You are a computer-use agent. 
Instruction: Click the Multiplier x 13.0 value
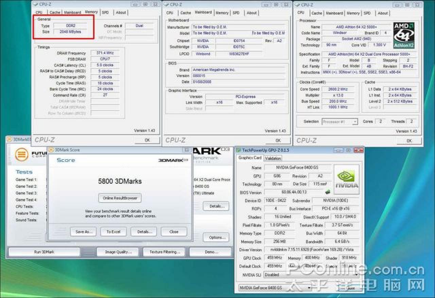[x=338, y=95]
